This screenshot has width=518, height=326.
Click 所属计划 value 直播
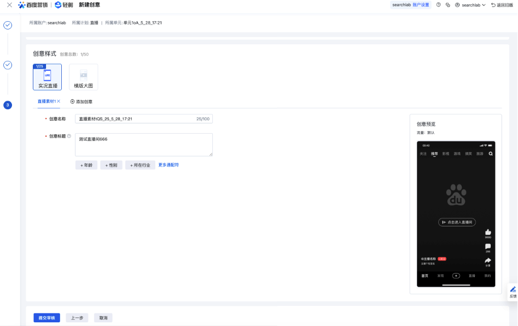(x=94, y=23)
